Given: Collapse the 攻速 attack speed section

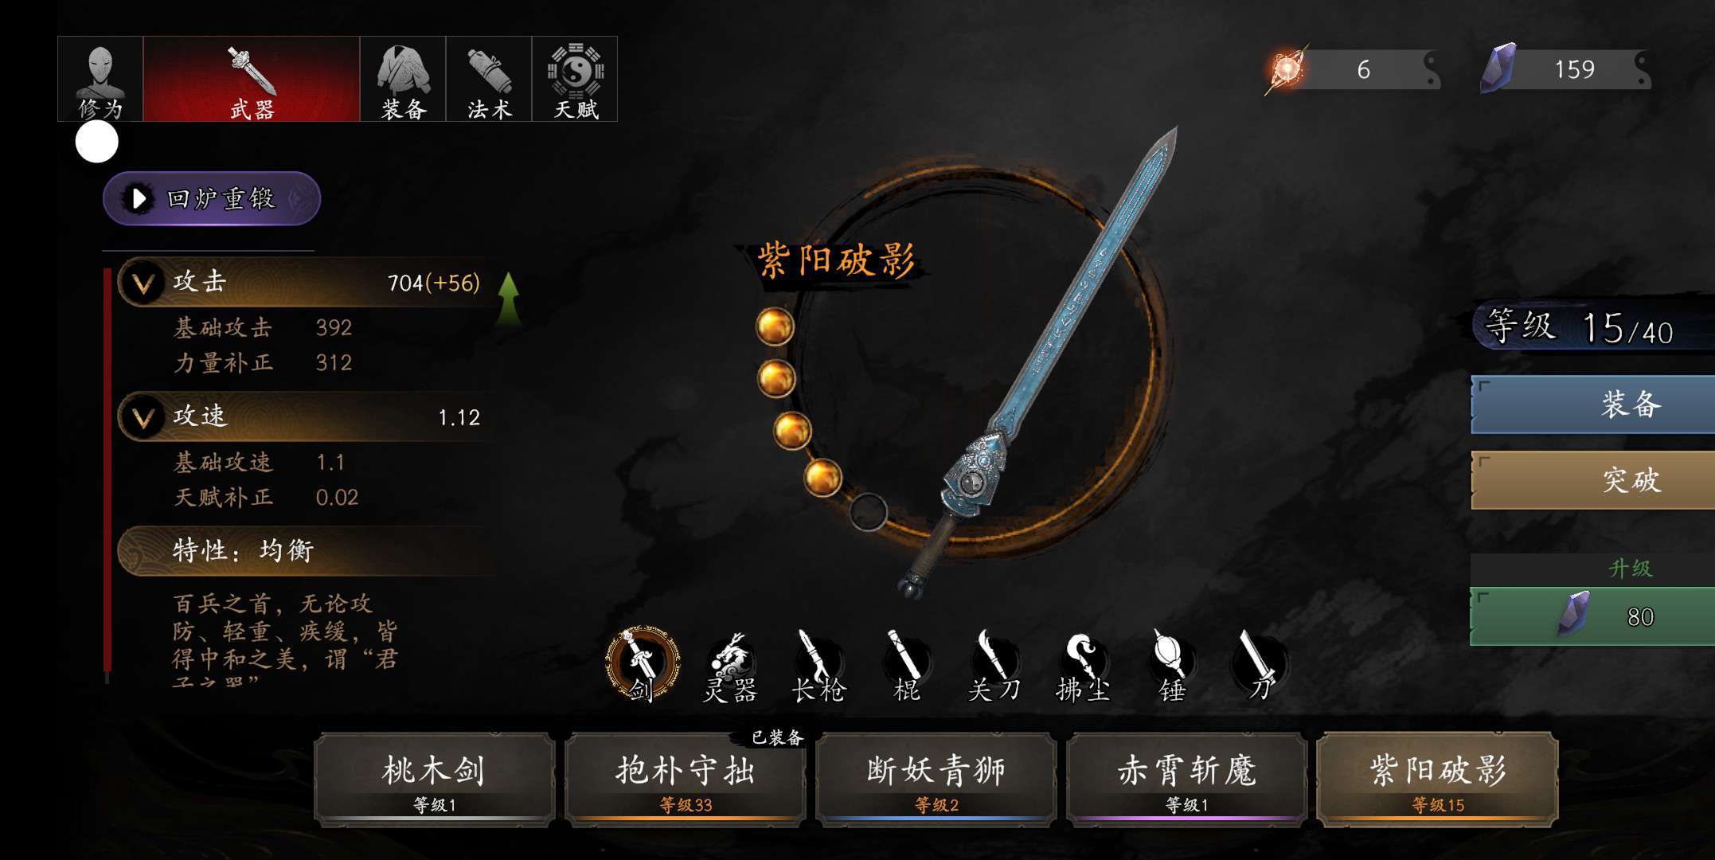Looking at the screenshot, I should (x=143, y=417).
